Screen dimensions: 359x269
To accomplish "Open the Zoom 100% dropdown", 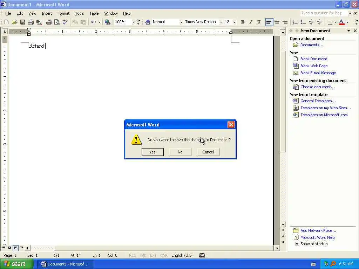I will 134,22.
